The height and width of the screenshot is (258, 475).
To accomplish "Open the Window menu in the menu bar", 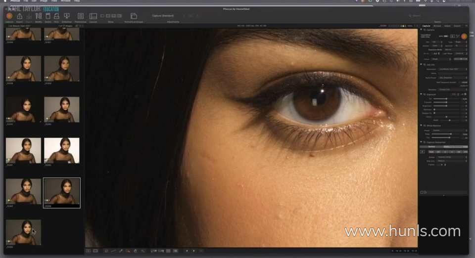I will pos(65,1).
